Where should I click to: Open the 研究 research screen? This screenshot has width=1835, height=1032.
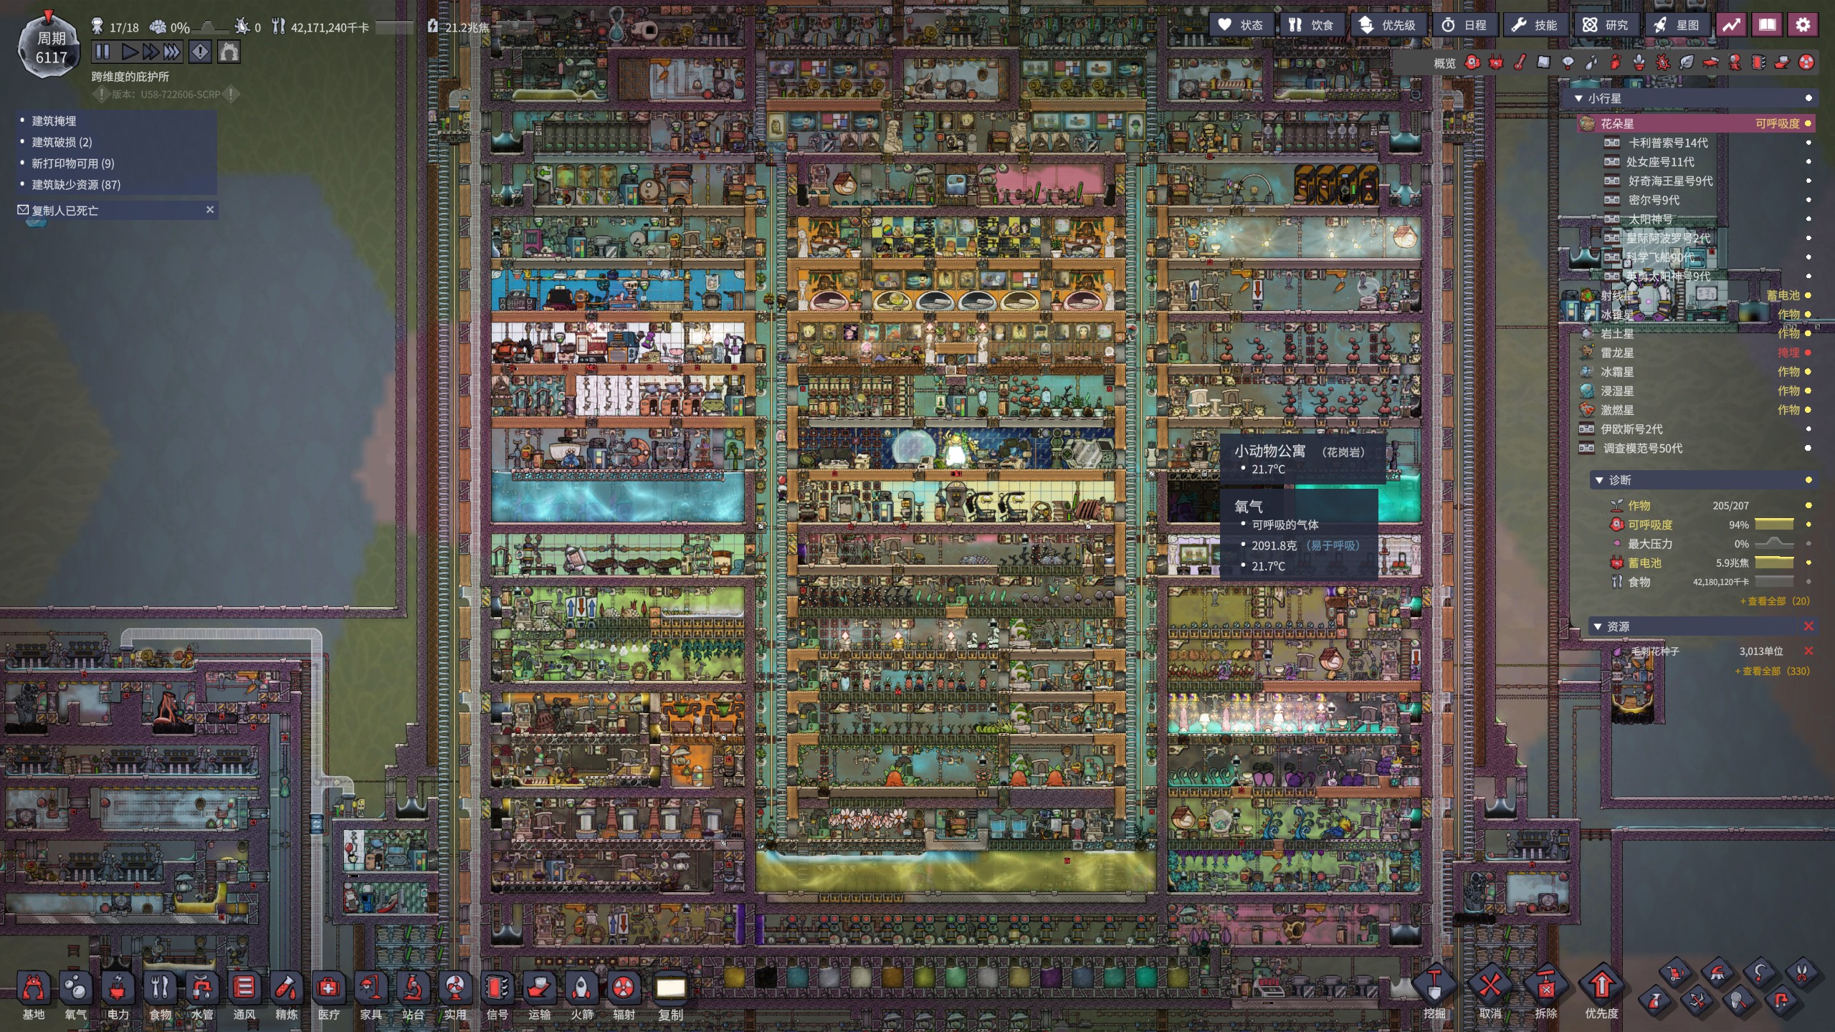(1606, 25)
